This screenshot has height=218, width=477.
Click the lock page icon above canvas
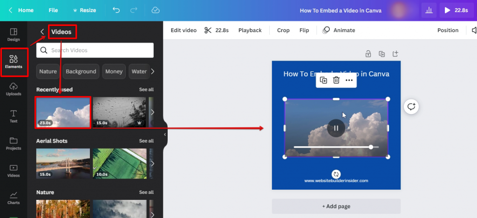point(368,54)
